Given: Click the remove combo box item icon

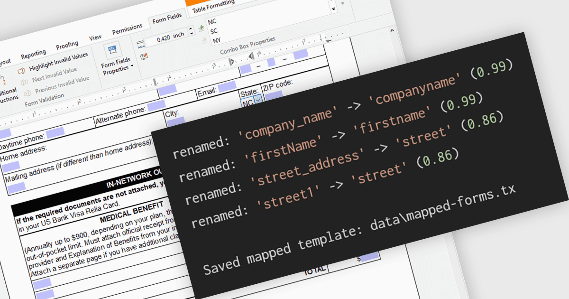Looking at the screenshot, I should [204, 41].
